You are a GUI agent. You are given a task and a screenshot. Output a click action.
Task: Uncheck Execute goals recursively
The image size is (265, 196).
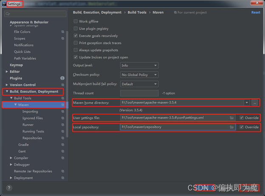point(76,36)
